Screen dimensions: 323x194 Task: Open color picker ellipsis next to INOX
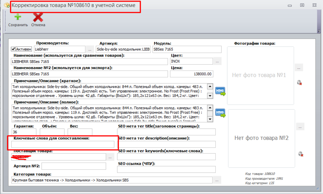click(x=217, y=61)
